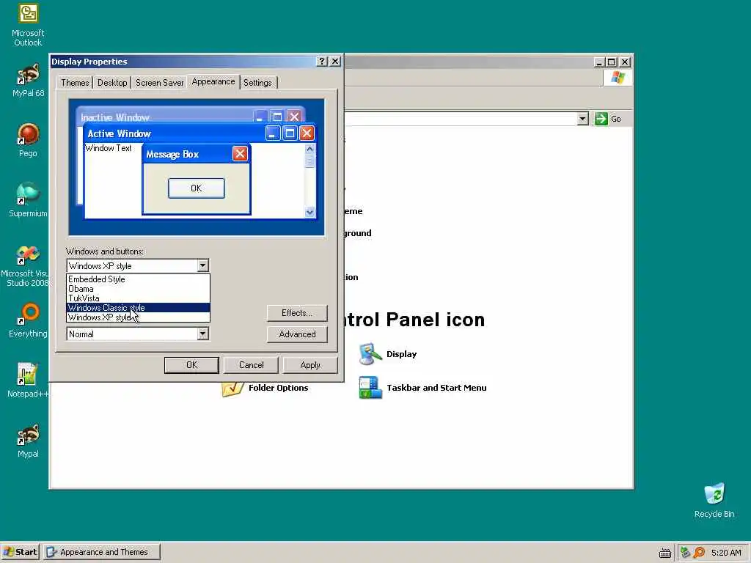Switch to the Themes tab
751x563 pixels.
coord(75,82)
